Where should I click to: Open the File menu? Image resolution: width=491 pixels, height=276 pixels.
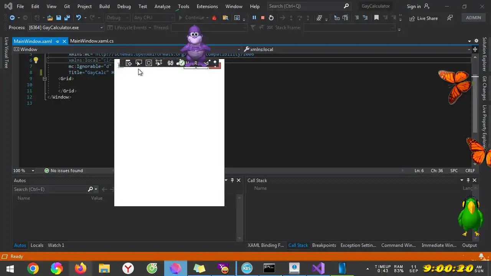pyautogui.click(x=20, y=6)
